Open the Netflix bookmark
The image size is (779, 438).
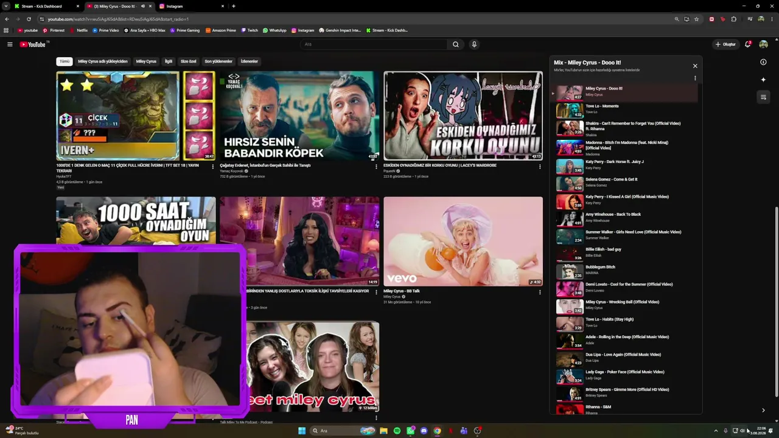pos(79,30)
